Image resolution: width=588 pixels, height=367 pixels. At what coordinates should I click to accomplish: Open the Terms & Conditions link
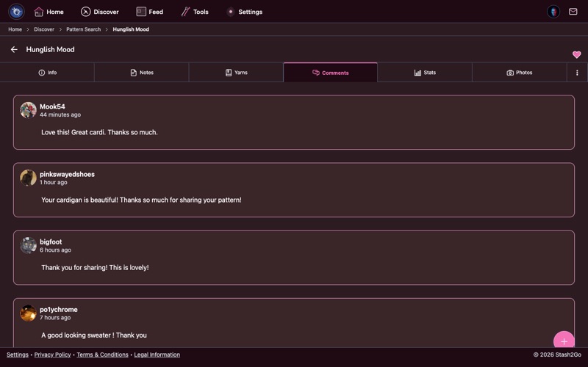pos(102,355)
